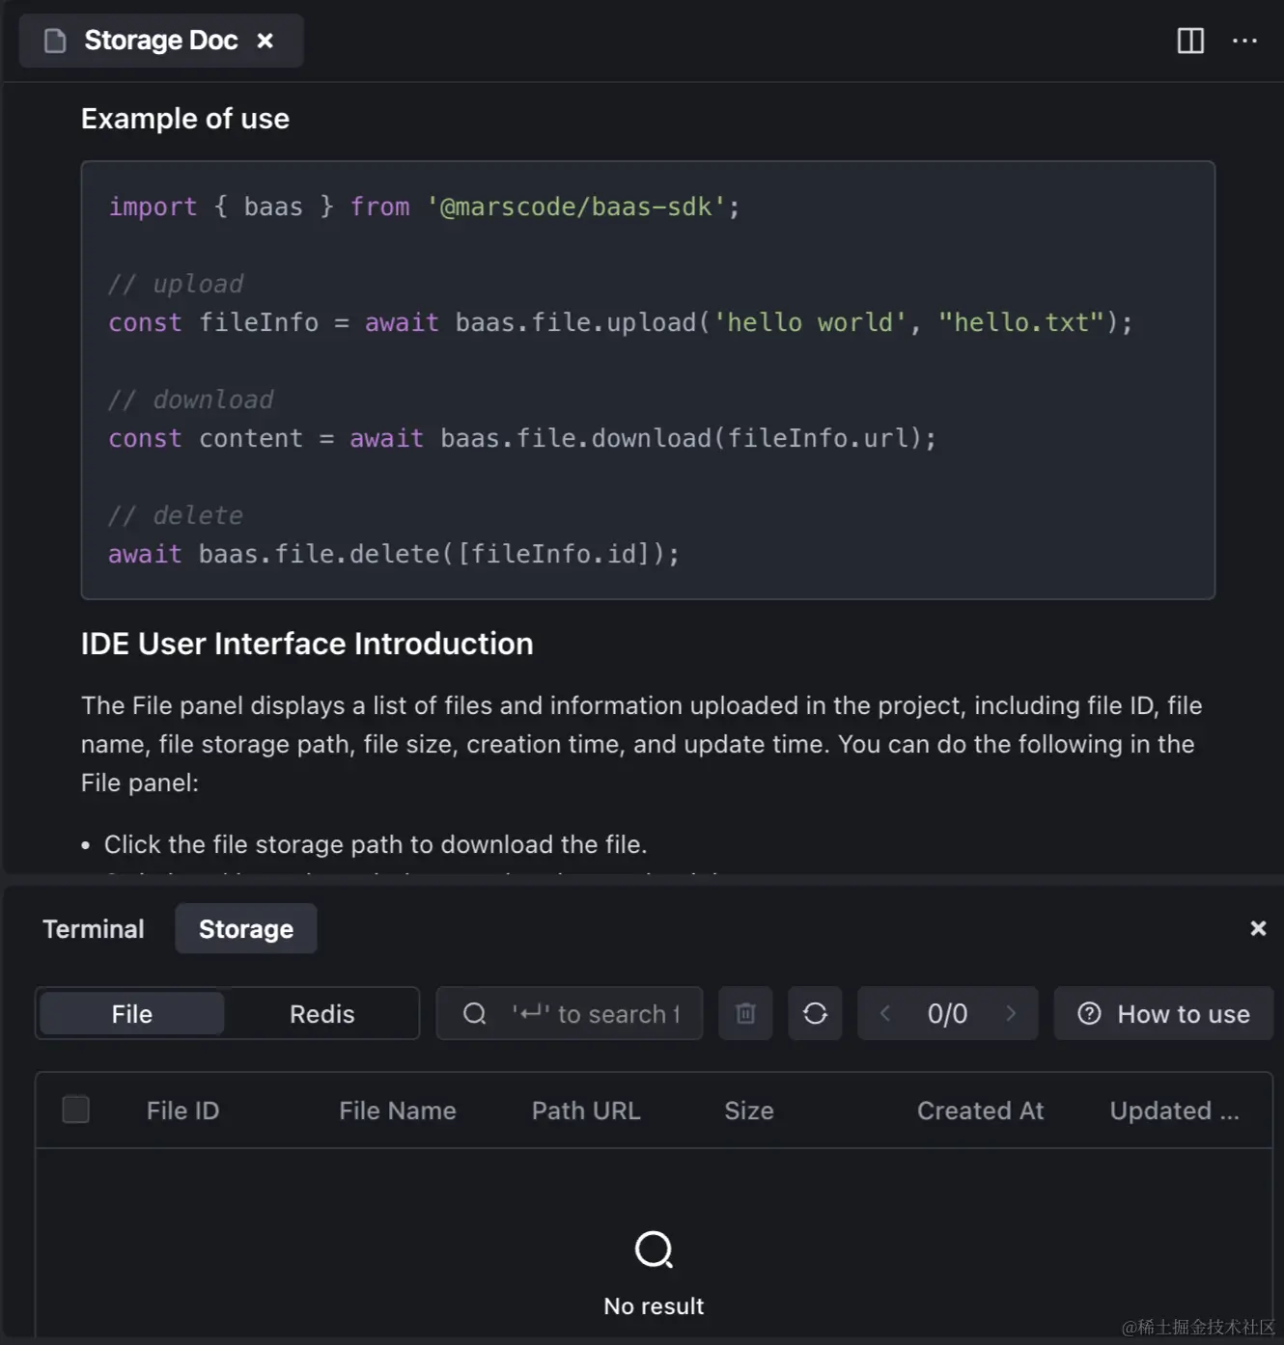This screenshot has height=1345, width=1284.
Task: Click the search magnifier icon
Action: click(474, 1013)
